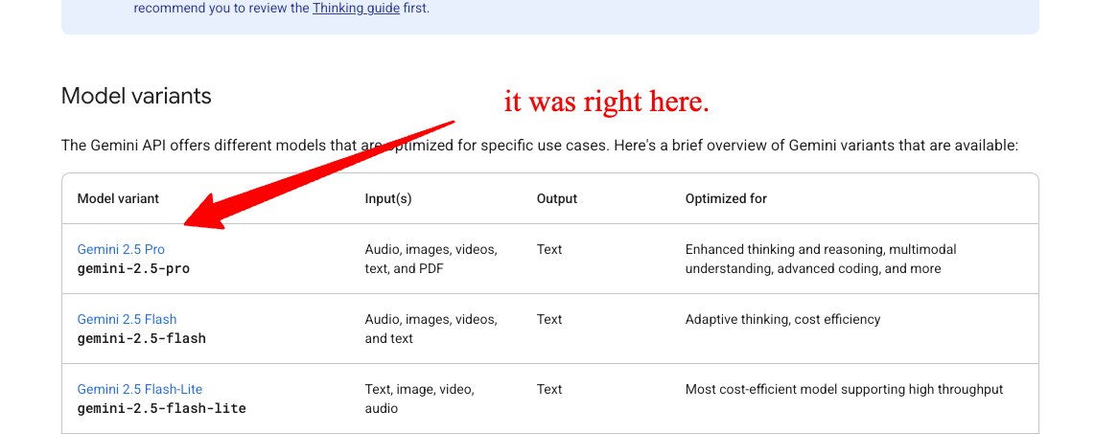
Task: Click the Gemini 2.5 Flash inputs cell
Action: click(431, 329)
